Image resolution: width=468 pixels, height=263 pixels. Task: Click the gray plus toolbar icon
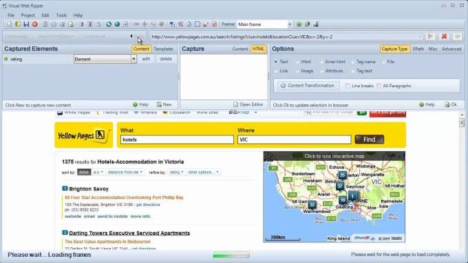click(145, 24)
